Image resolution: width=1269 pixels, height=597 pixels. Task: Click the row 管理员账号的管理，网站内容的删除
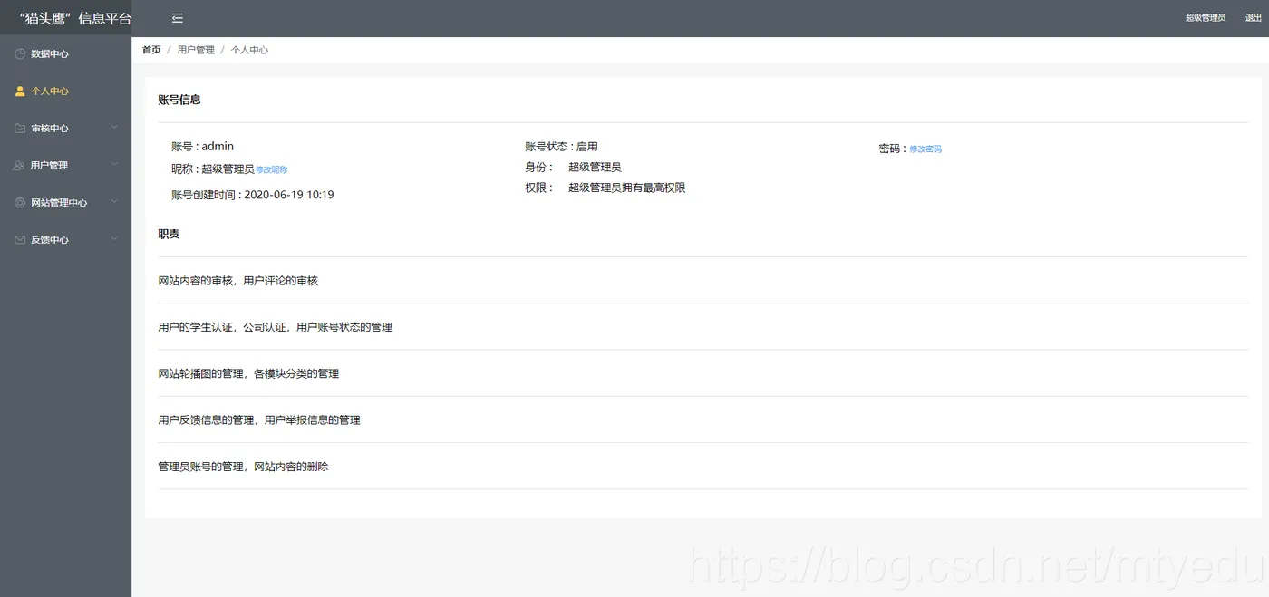click(702, 467)
